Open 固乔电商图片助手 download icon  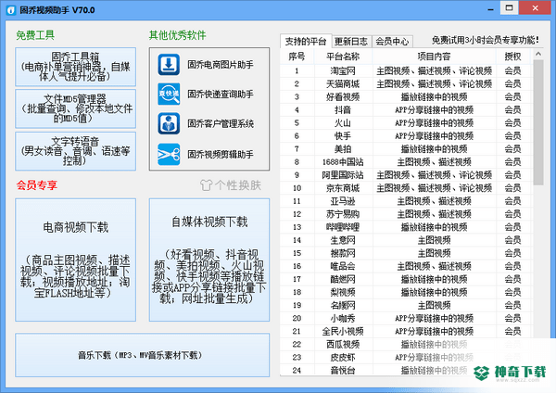pos(169,65)
